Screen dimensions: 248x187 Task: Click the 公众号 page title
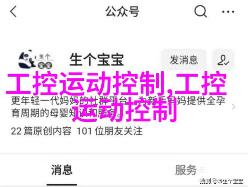122,12
